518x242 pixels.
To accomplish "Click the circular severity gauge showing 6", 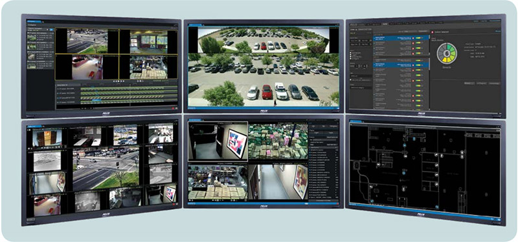I will pyautogui.click(x=447, y=54).
